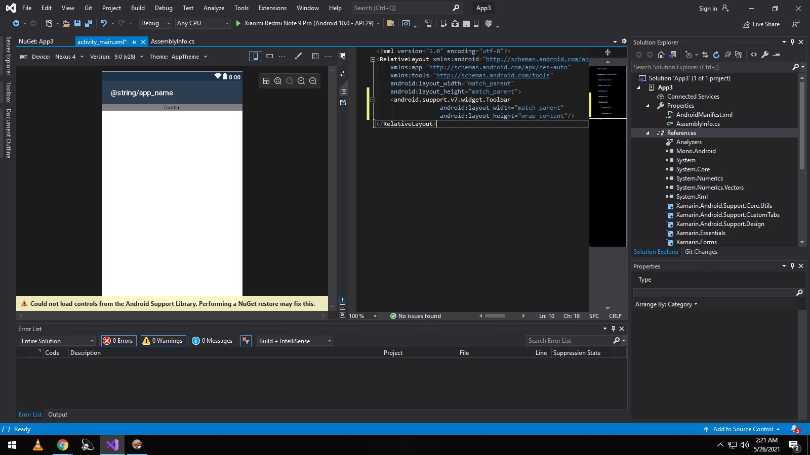Screen dimensions: 810x455
Task: Click the Save All toolbar icon
Action: 89,23
